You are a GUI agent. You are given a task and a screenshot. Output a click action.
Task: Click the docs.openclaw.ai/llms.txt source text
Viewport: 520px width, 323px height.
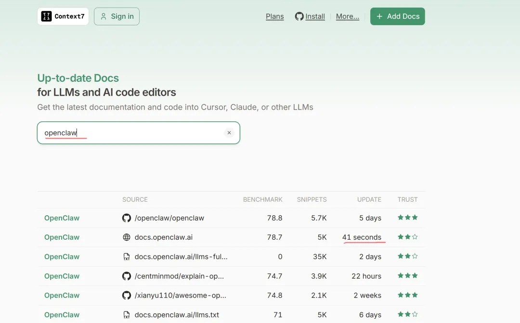pyautogui.click(x=177, y=315)
